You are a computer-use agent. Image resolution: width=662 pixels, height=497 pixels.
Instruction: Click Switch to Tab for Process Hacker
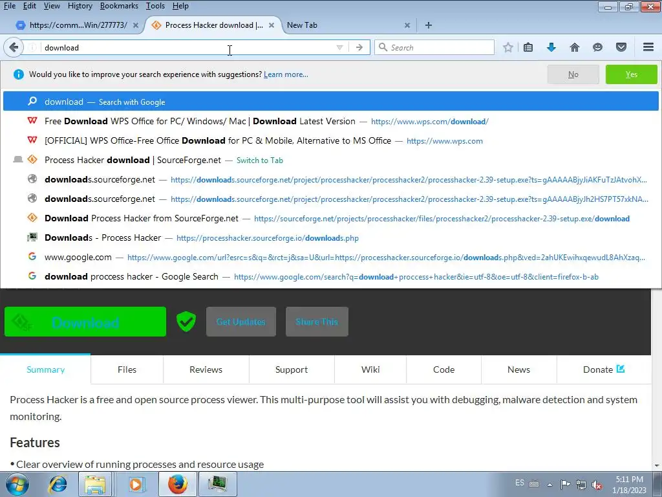click(x=331, y=160)
